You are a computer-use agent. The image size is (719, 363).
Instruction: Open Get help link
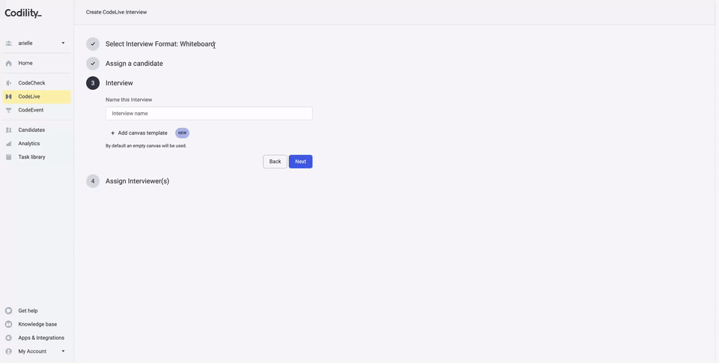click(28, 311)
